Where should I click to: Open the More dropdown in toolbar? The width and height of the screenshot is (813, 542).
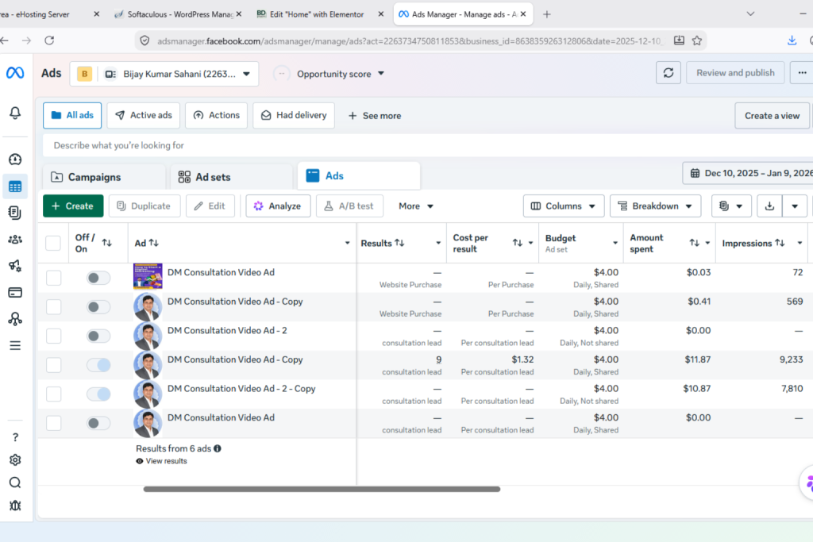[416, 206]
